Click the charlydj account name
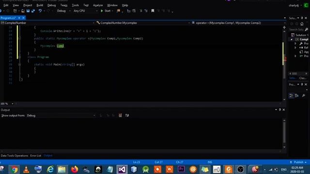 click(294, 5)
